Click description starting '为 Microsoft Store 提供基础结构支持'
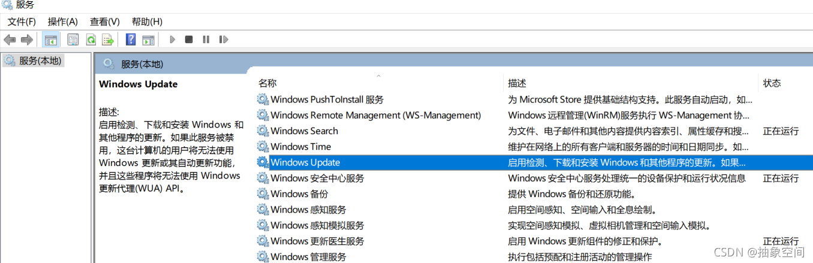This screenshot has width=813, height=263. click(630, 99)
